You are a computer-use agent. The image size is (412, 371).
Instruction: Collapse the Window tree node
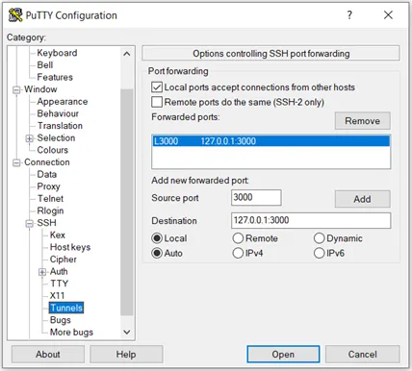coord(16,89)
